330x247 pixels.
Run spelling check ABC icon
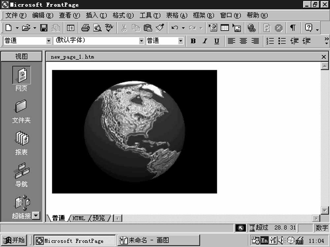point(109,28)
